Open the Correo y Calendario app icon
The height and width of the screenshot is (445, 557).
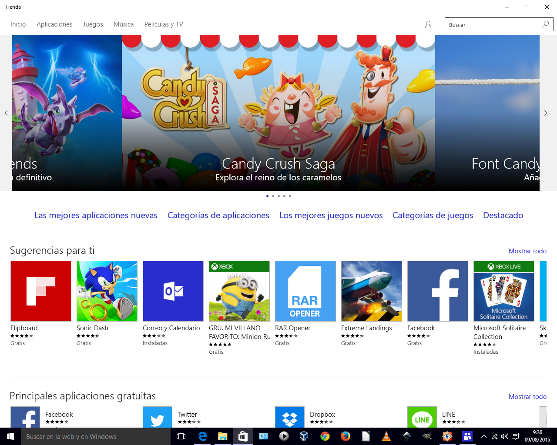173,291
